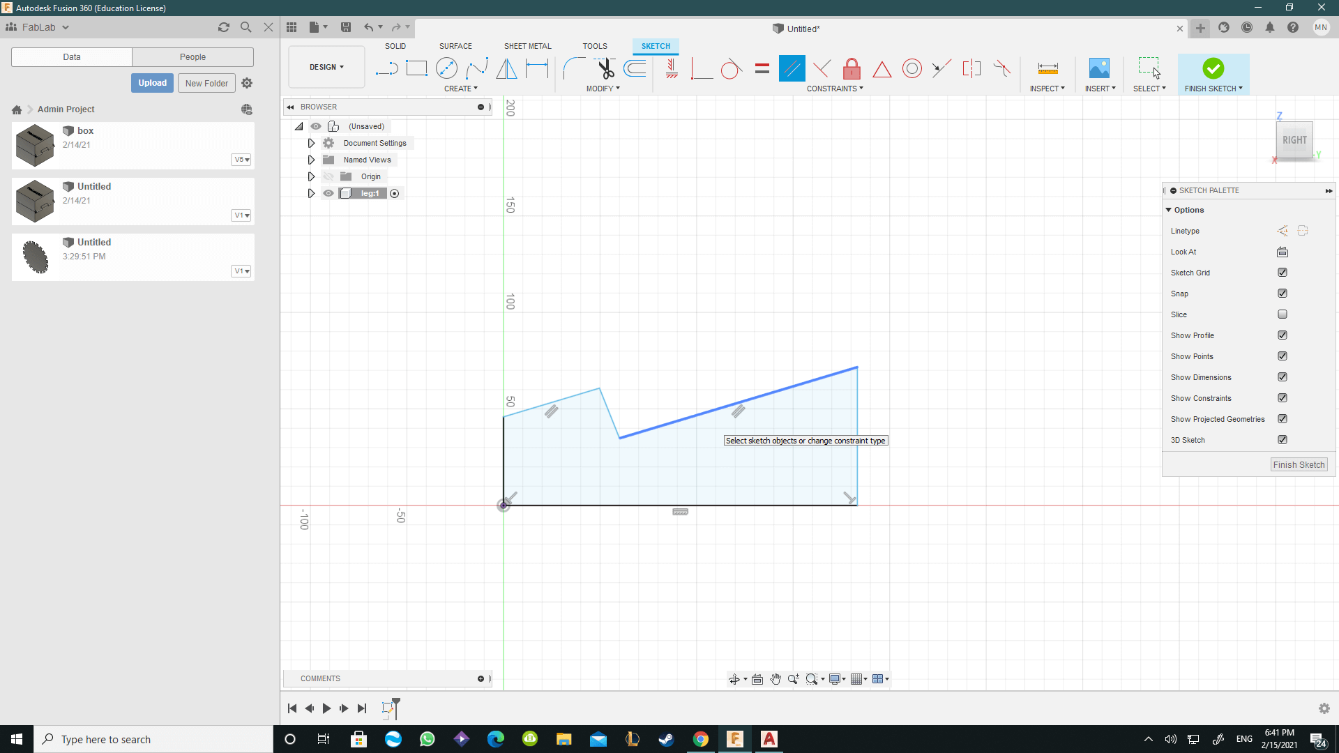Apply the Perpendicular-style corner constraint
1339x753 pixels.
point(701,68)
